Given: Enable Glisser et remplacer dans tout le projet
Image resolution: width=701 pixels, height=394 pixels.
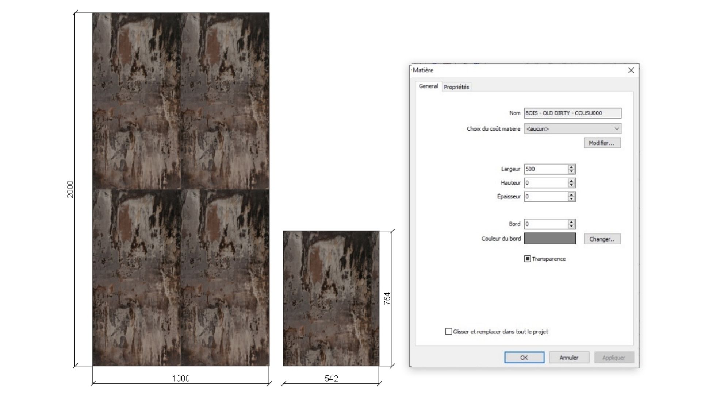Looking at the screenshot, I should (x=449, y=331).
